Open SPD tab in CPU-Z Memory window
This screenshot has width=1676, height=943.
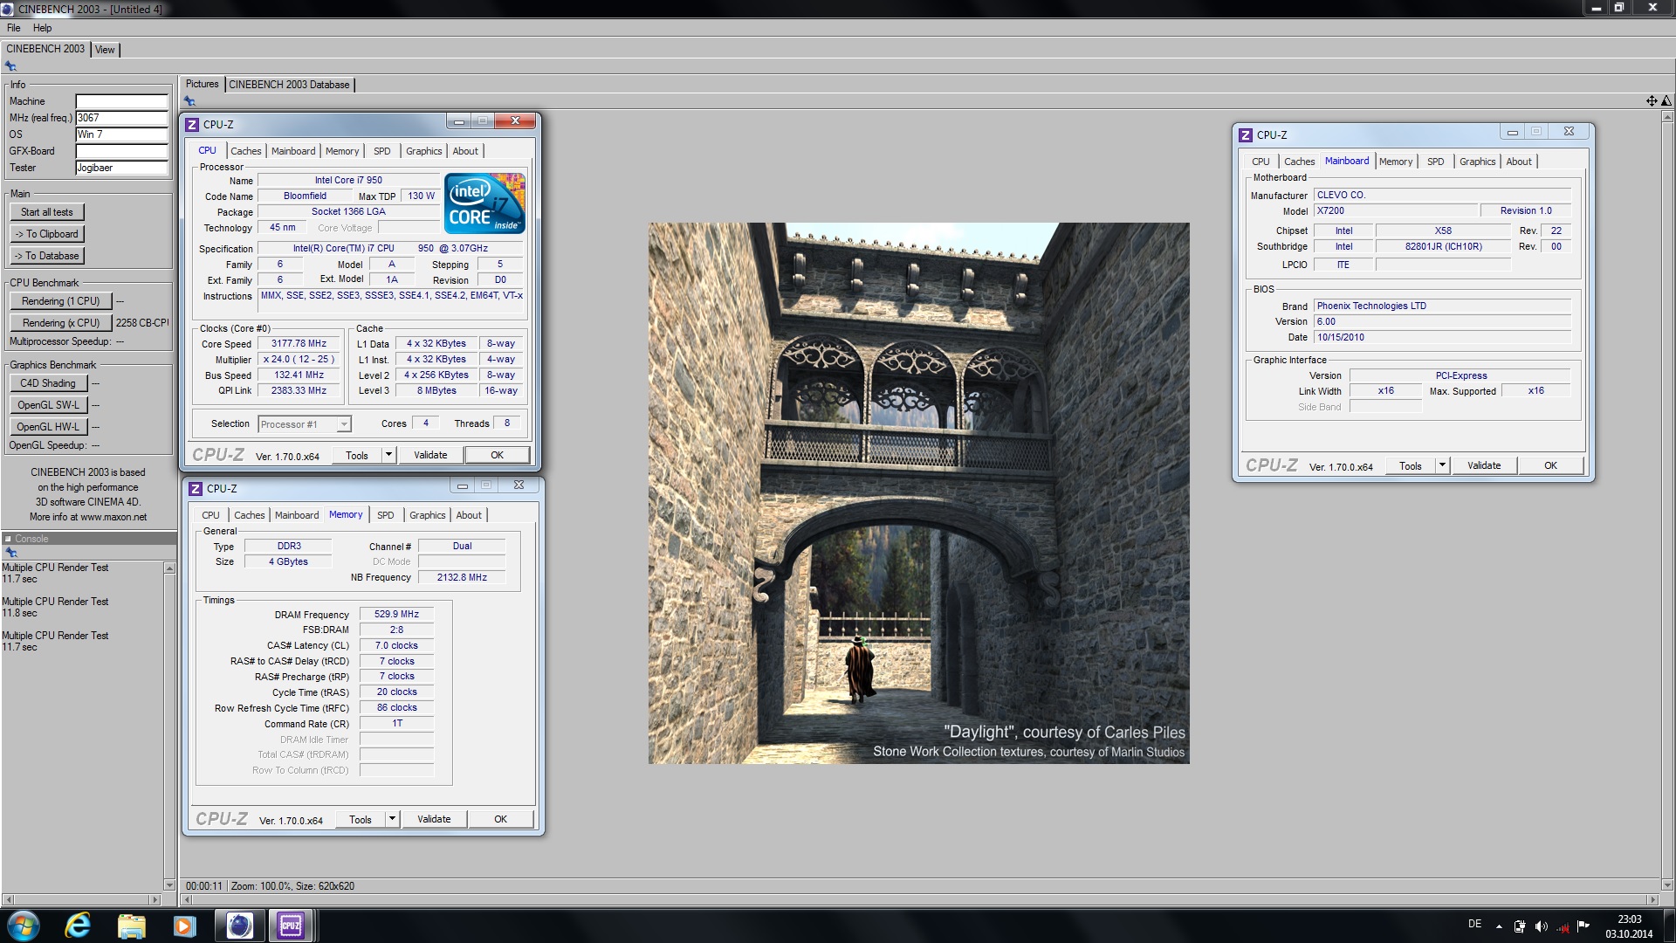click(x=386, y=515)
